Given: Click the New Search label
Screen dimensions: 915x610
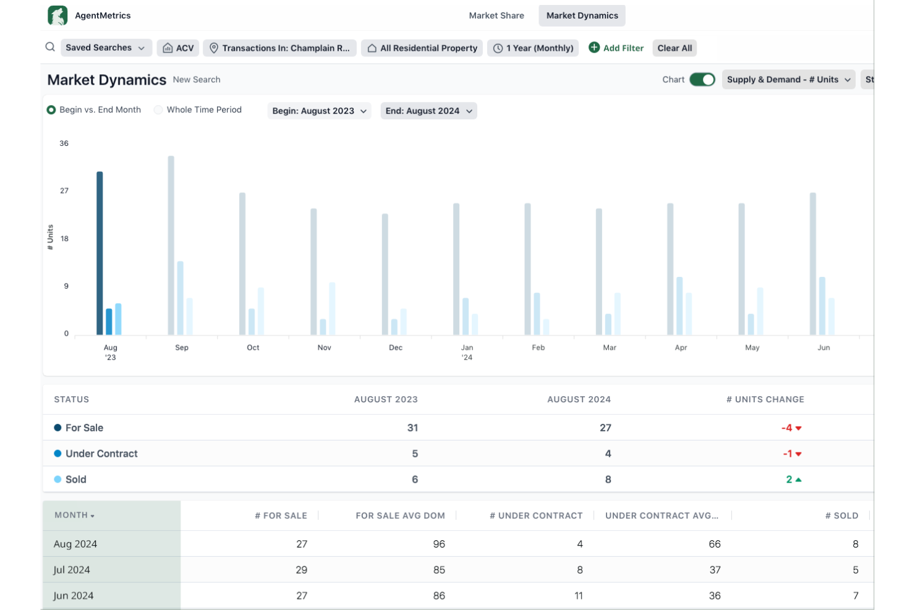Looking at the screenshot, I should (x=197, y=80).
